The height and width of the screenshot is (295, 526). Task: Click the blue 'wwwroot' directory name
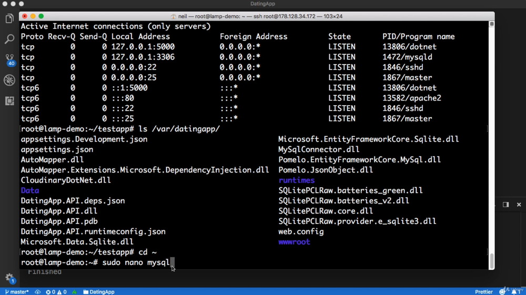[x=294, y=242]
